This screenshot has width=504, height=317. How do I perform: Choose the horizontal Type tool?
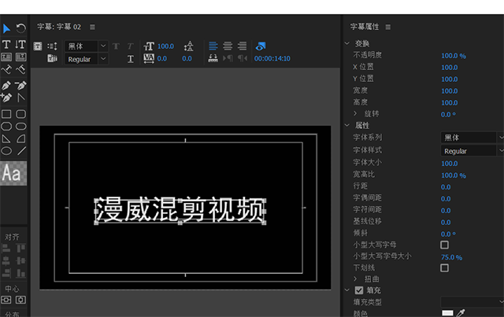[x=7, y=43]
